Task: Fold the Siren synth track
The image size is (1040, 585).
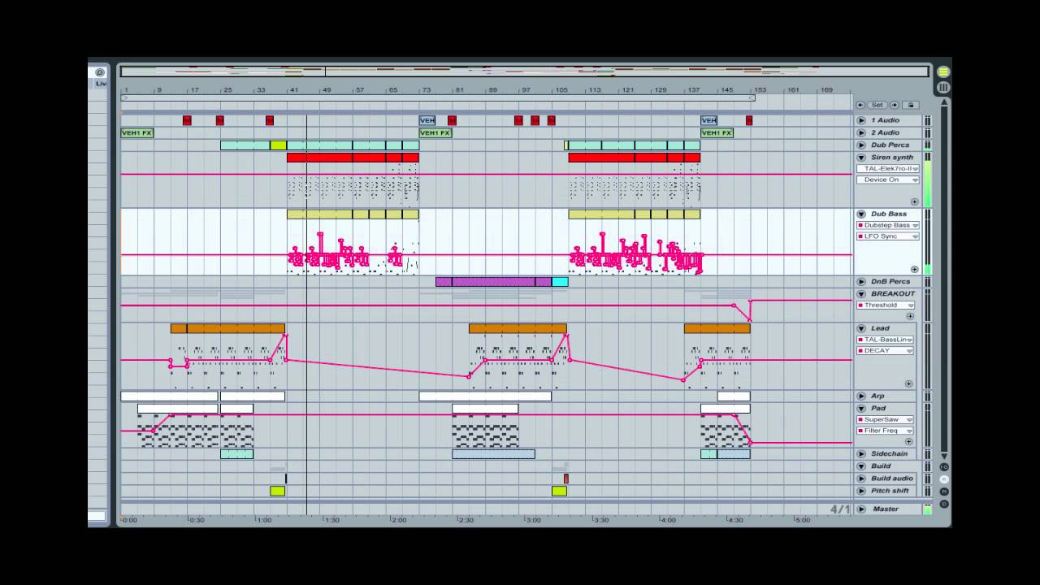Action: click(x=861, y=157)
